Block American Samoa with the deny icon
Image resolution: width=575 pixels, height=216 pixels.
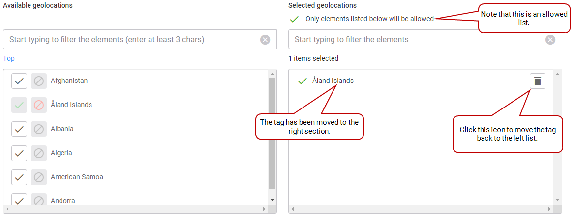pos(39,177)
